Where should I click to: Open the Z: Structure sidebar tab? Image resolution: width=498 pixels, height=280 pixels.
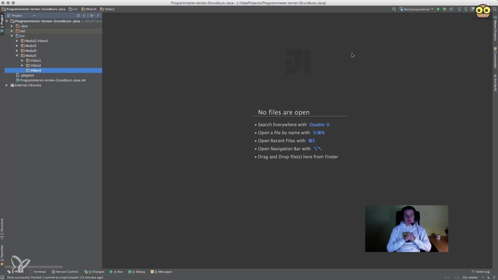coord(2,229)
